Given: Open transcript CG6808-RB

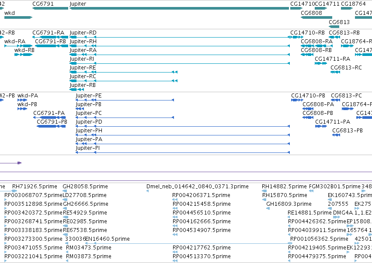Looking at the screenshot, I should pos(307,55).
